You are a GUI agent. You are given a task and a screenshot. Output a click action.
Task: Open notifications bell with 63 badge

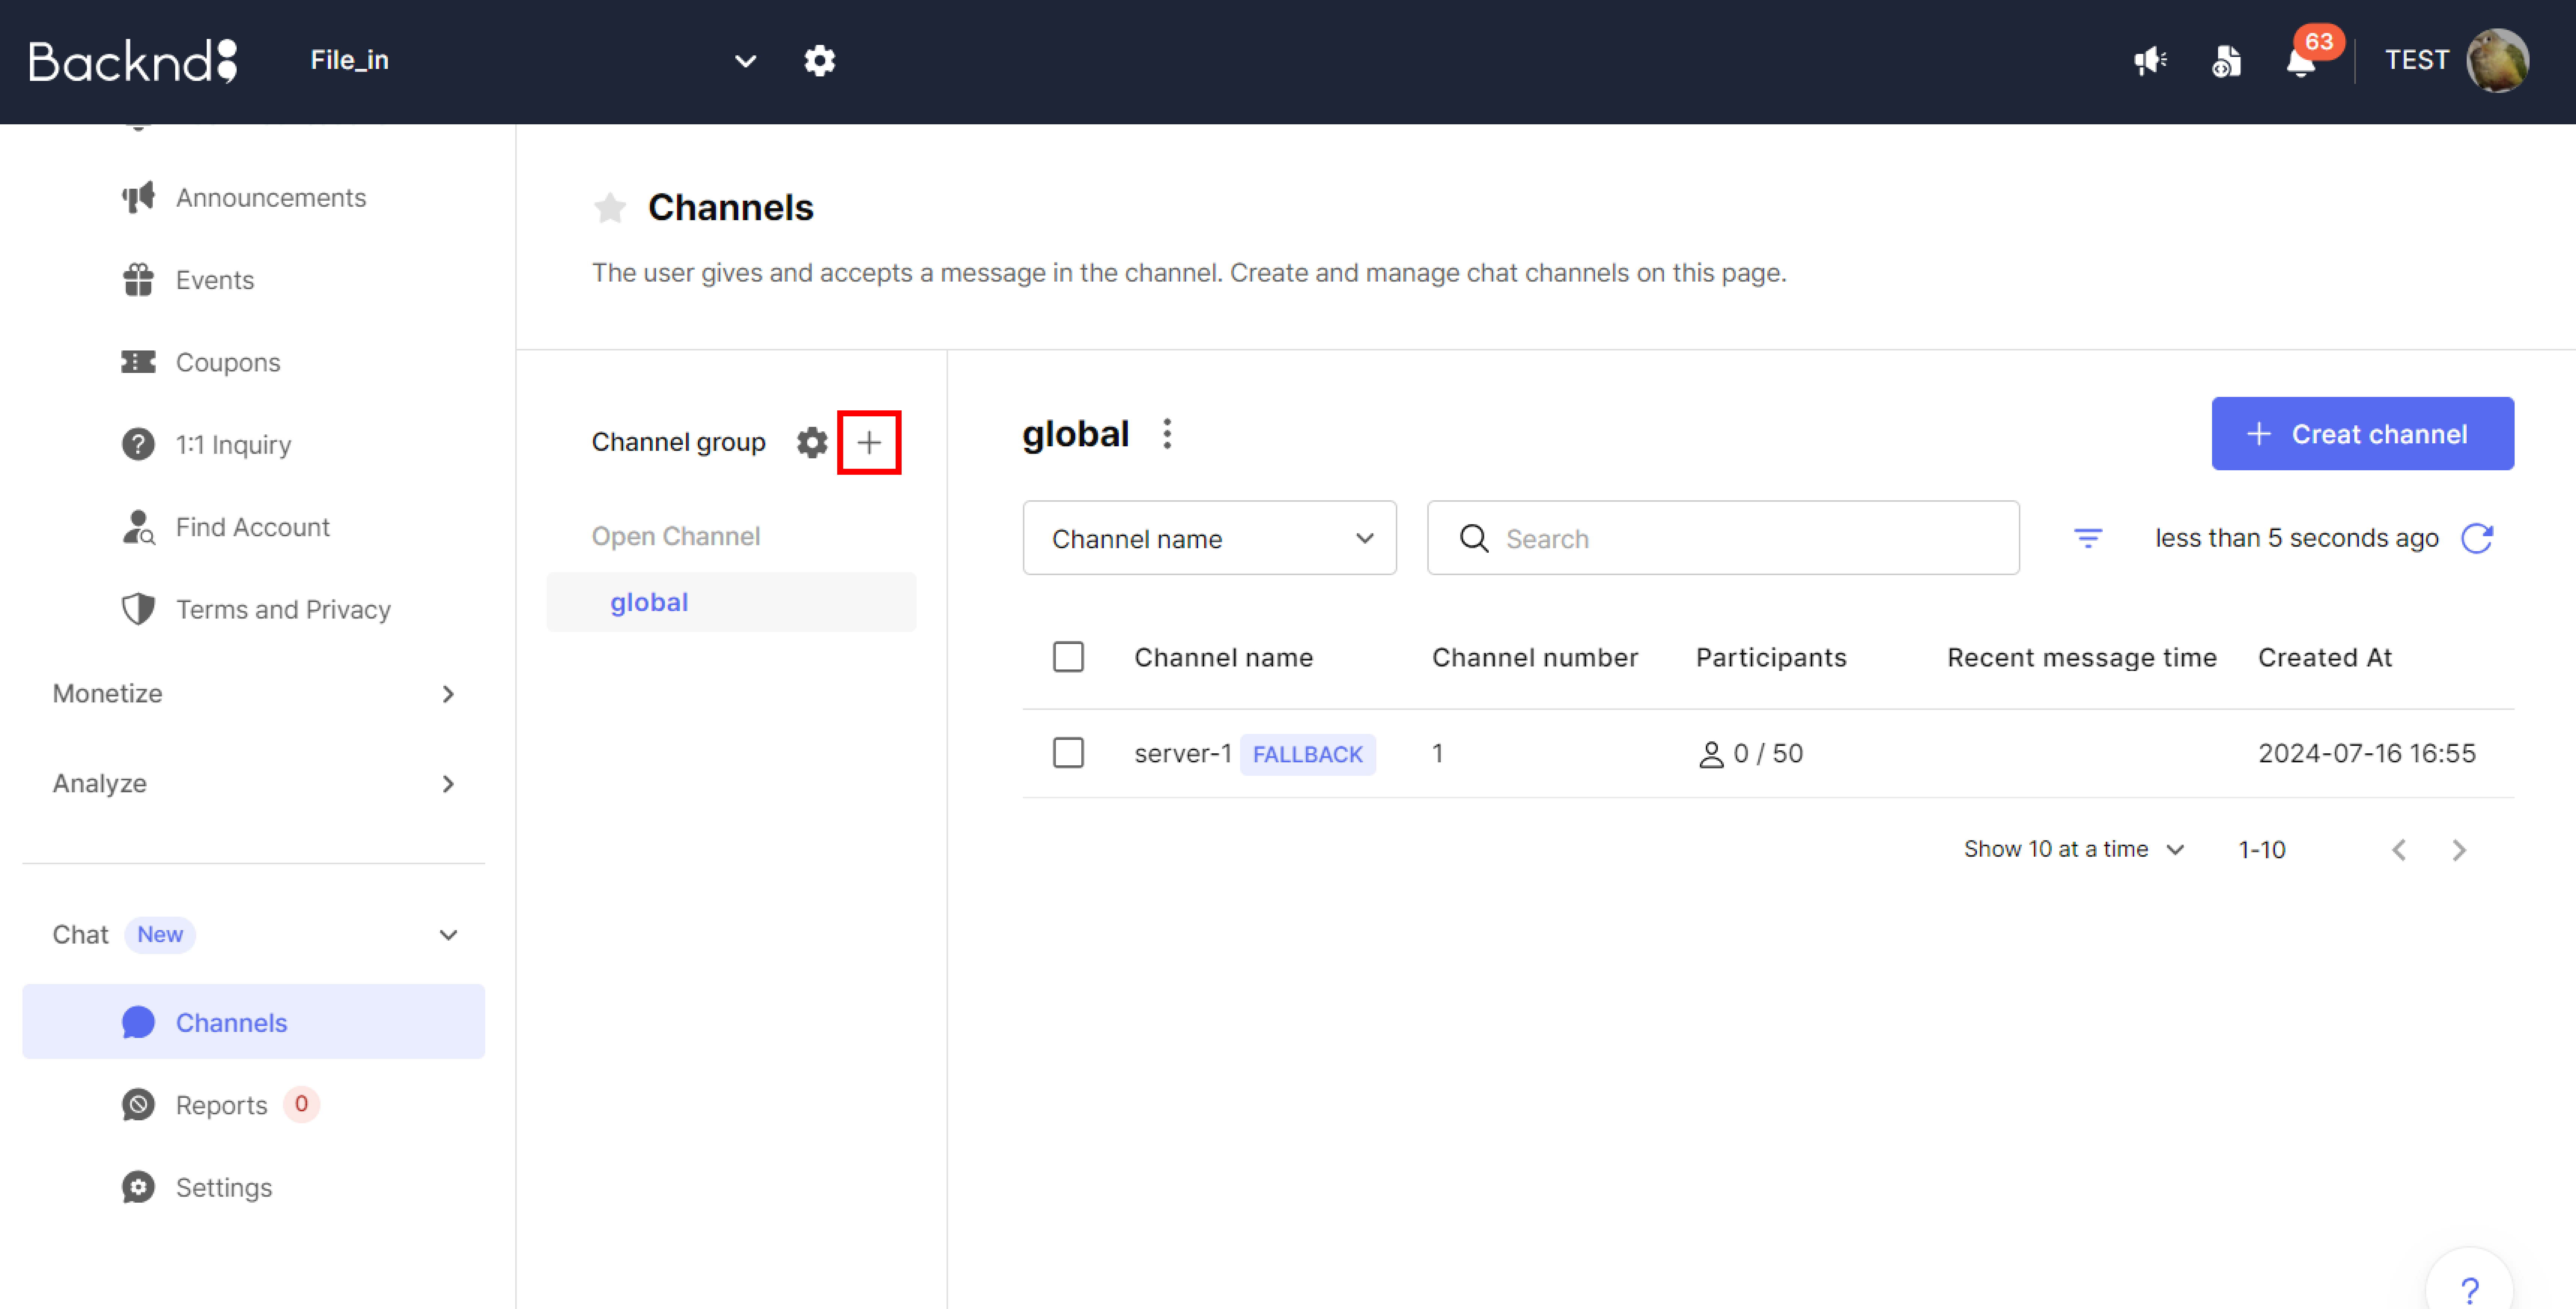(2301, 61)
